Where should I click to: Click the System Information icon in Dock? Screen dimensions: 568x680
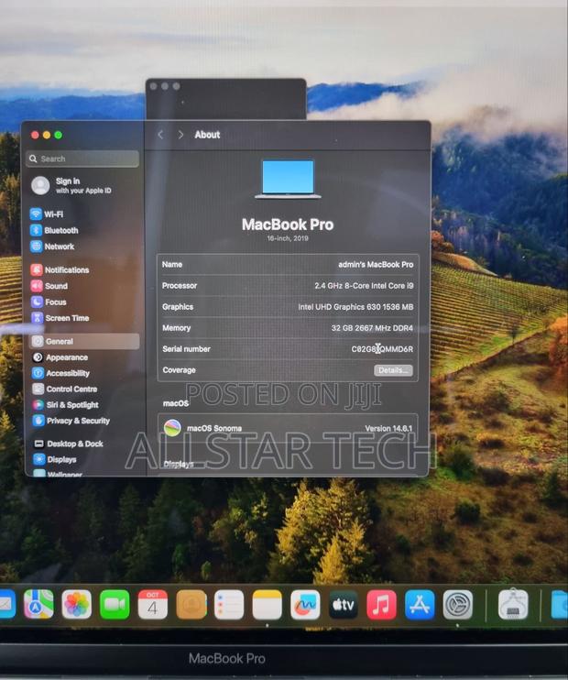pos(513,604)
